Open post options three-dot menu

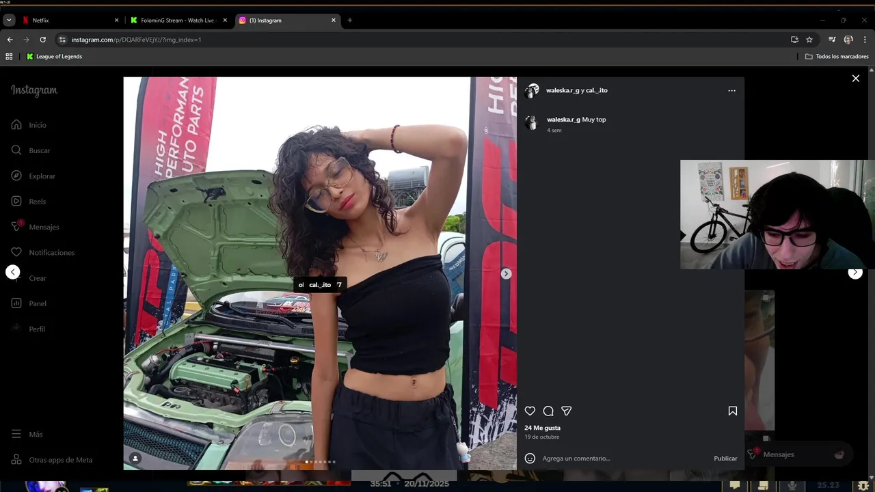tap(731, 90)
